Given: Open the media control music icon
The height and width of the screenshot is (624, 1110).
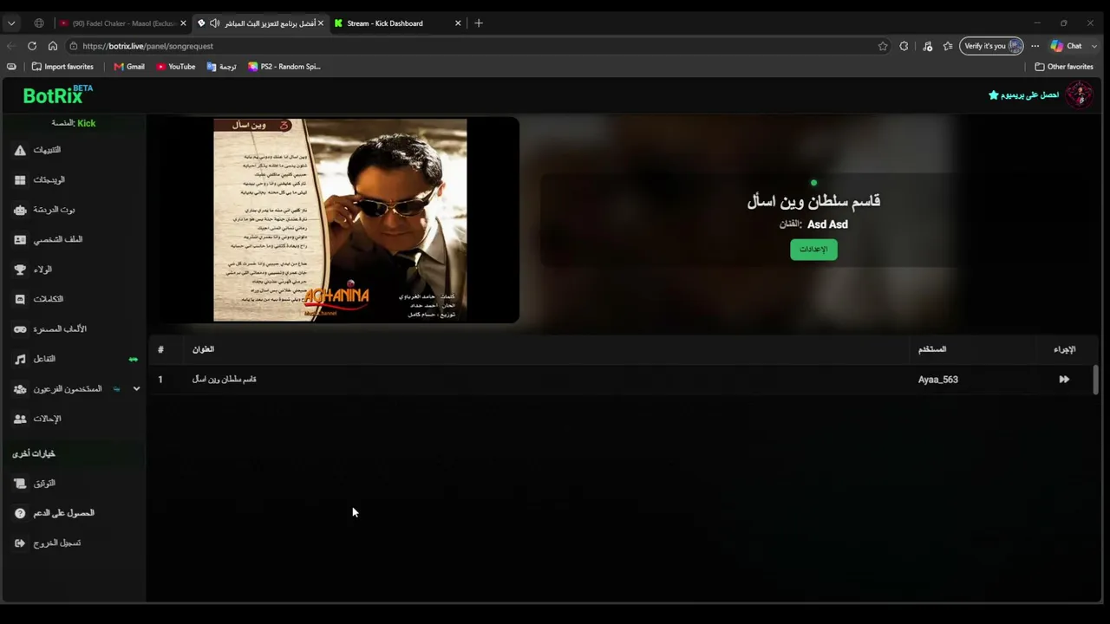Looking at the screenshot, I should (928, 46).
